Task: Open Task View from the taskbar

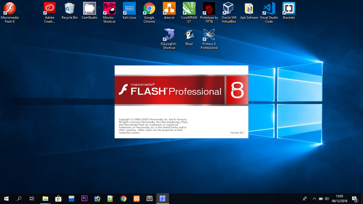Action: (x=32, y=199)
